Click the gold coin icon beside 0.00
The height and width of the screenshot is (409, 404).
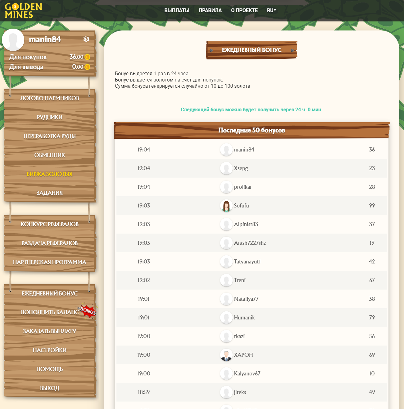point(87,67)
